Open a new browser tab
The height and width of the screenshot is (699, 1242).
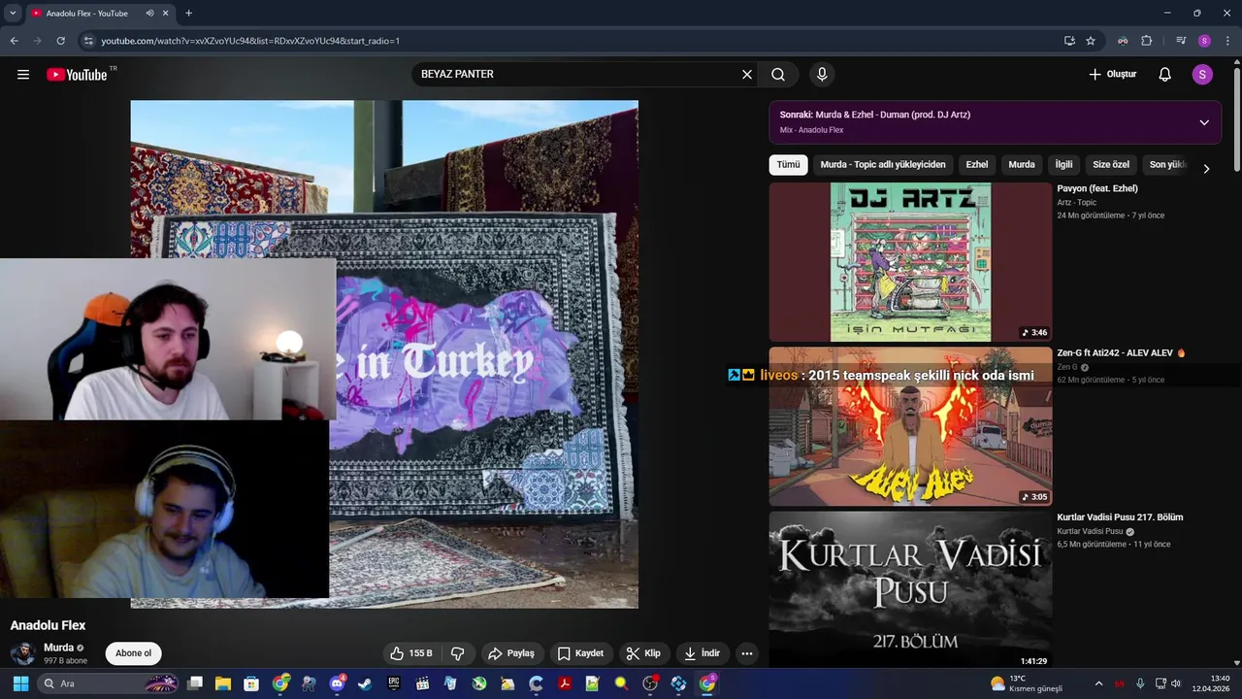click(x=188, y=14)
